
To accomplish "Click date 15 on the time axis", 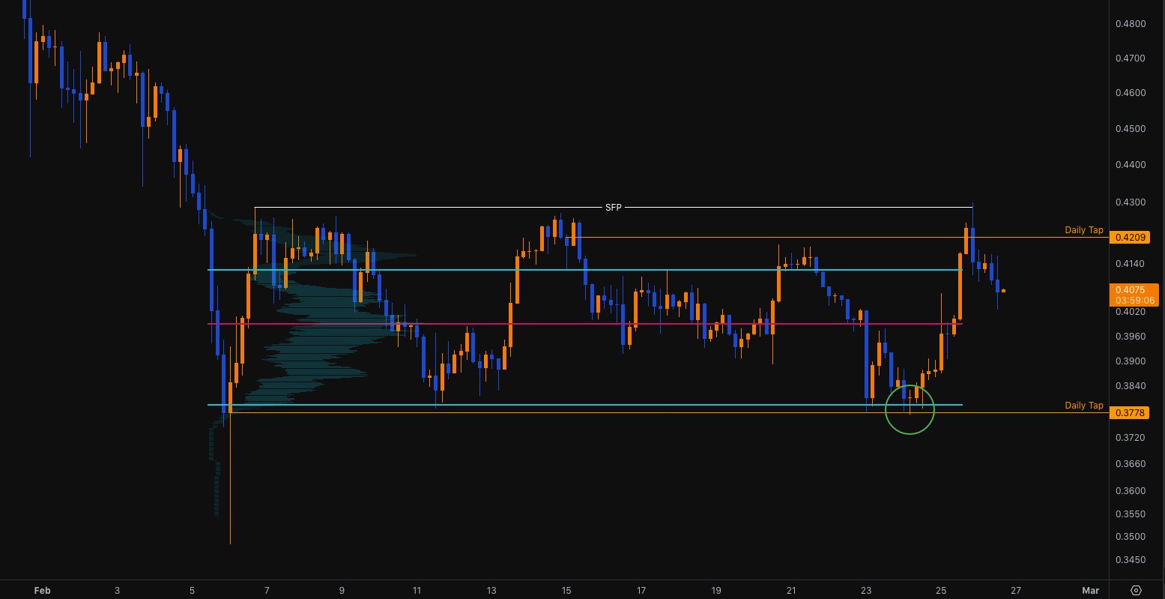I will click(566, 590).
